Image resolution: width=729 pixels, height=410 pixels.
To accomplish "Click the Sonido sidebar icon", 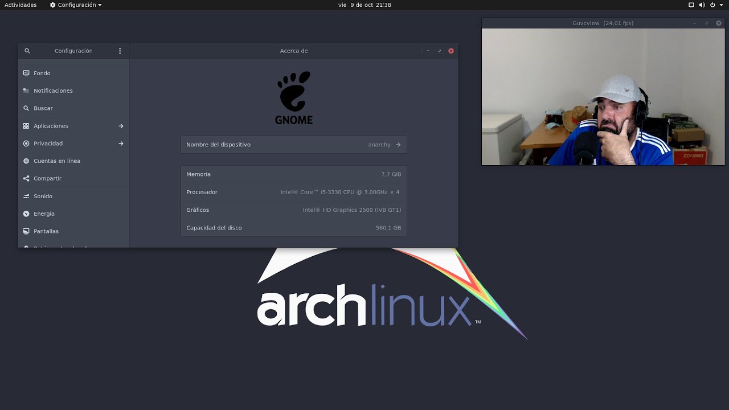I will [26, 196].
